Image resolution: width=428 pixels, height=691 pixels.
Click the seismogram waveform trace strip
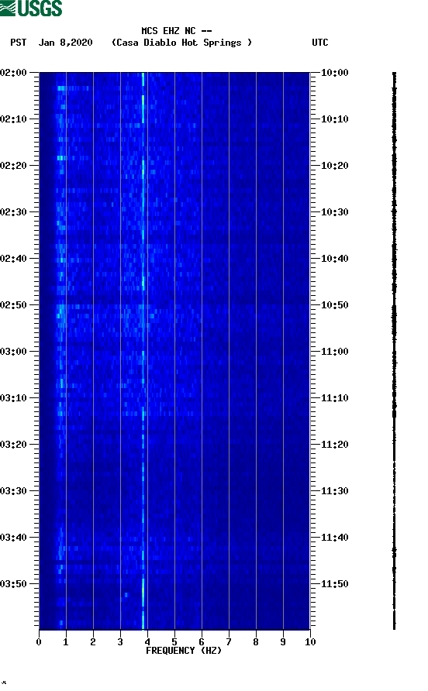[x=395, y=351]
